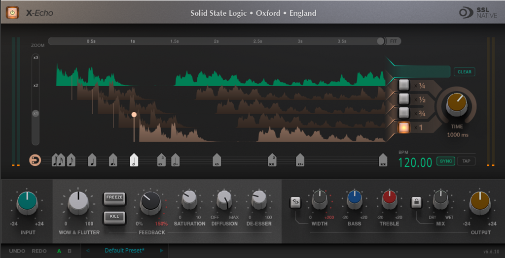Click the SATURATION knob
The height and width of the screenshot is (258, 505).
pos(189,199)
